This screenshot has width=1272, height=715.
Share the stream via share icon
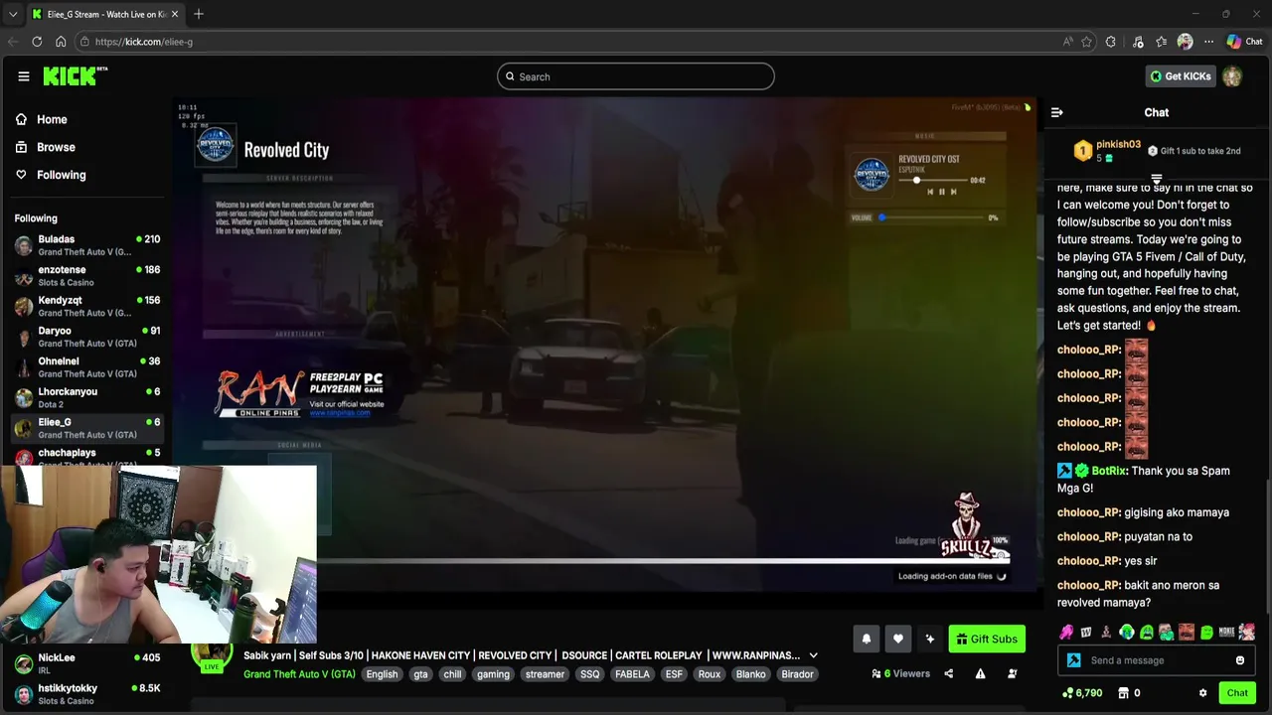(948, 673)
